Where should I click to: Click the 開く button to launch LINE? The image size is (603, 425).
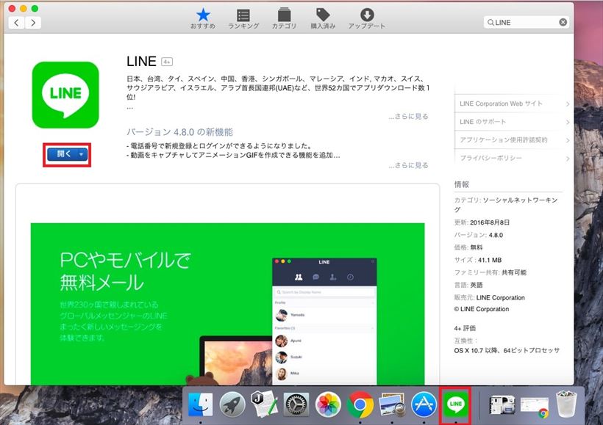point(63,154)
